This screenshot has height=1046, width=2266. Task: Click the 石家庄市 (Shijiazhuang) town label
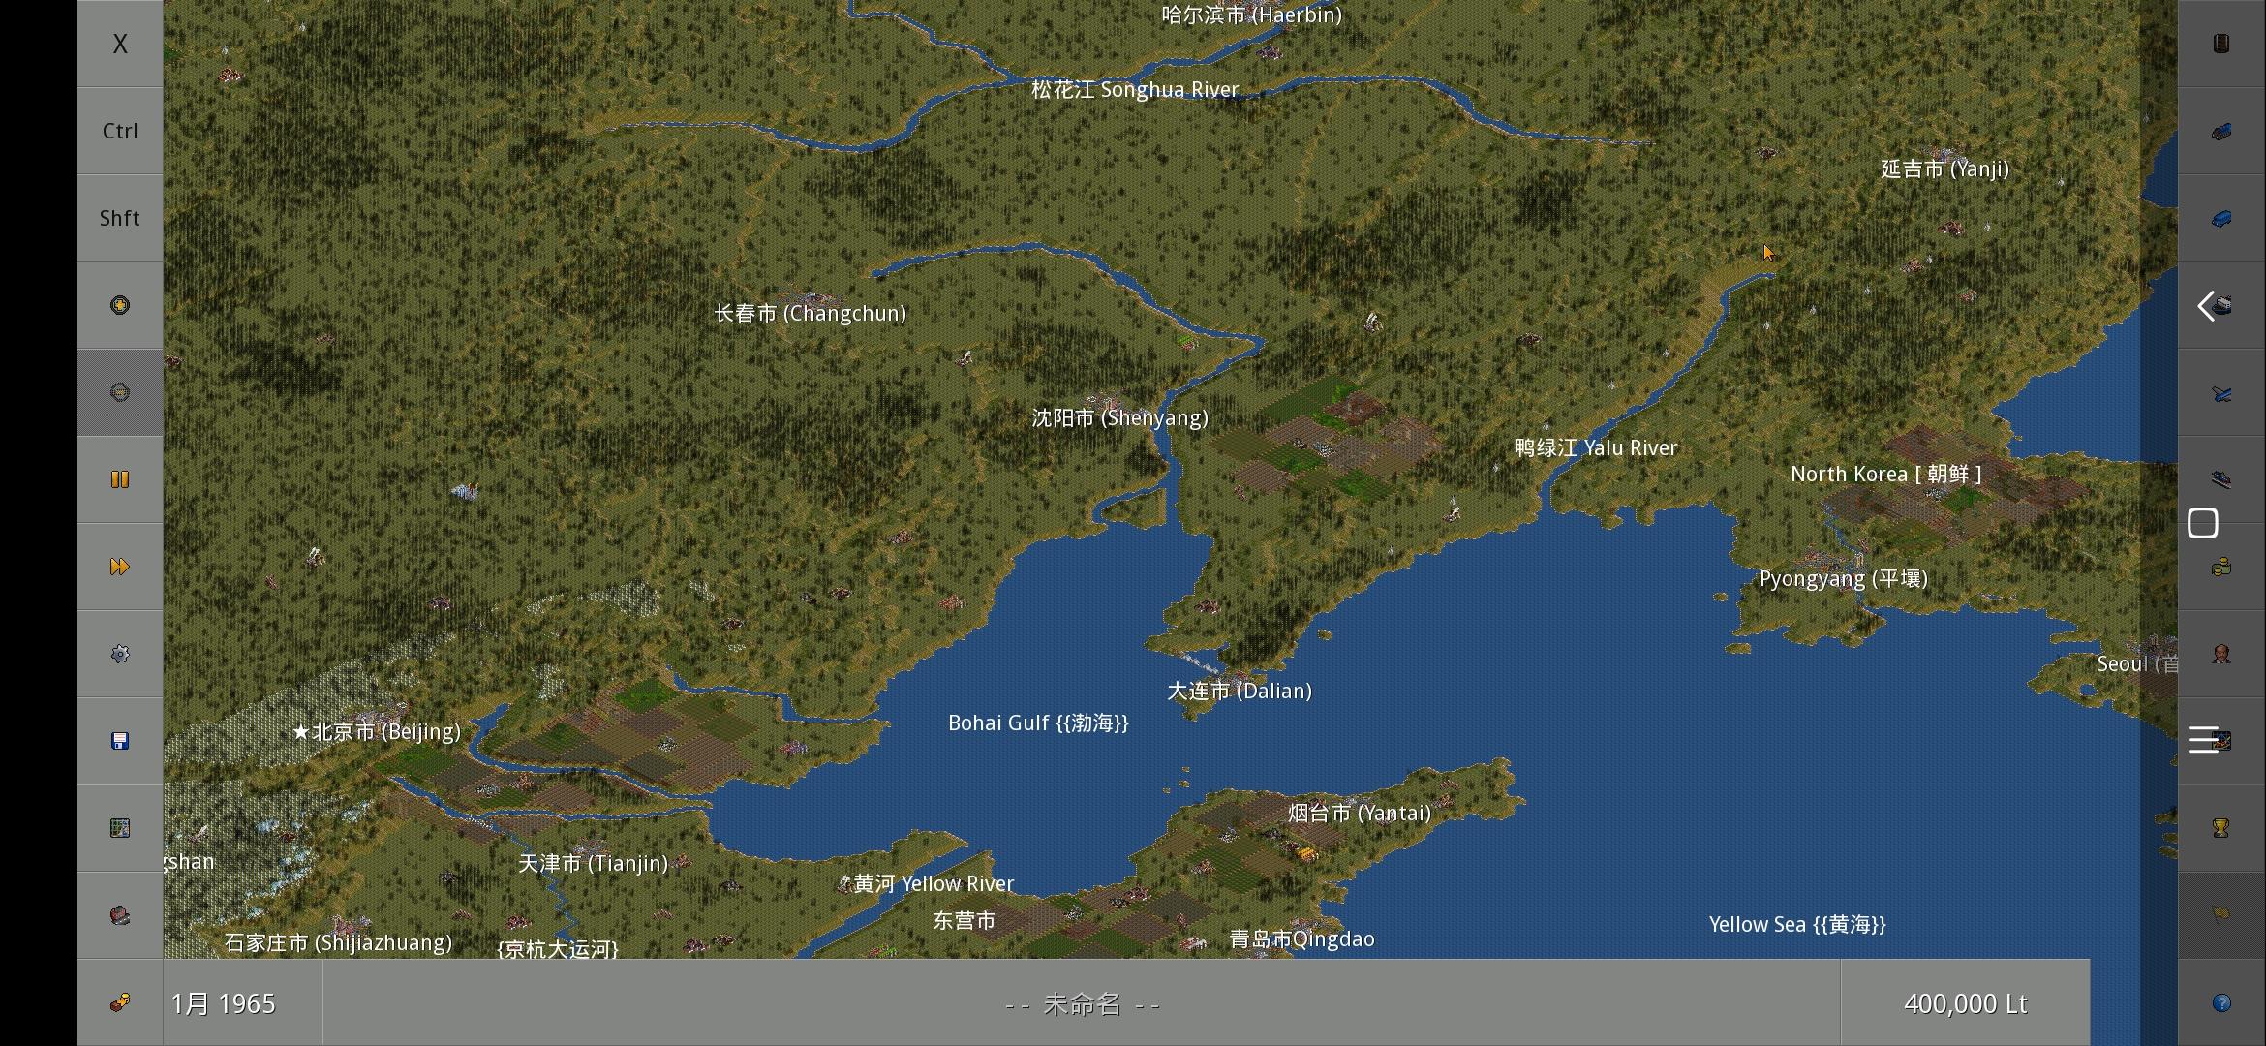point(338,943)
